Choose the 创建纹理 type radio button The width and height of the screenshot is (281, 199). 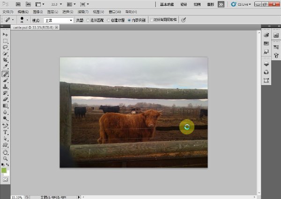click(109, 20)
